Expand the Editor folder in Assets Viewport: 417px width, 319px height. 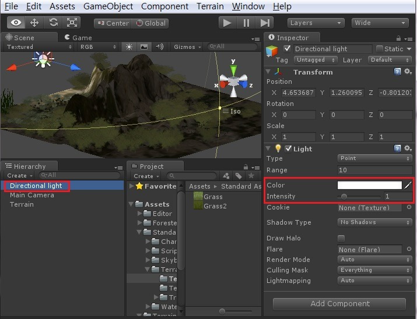[x=140, y=213]
